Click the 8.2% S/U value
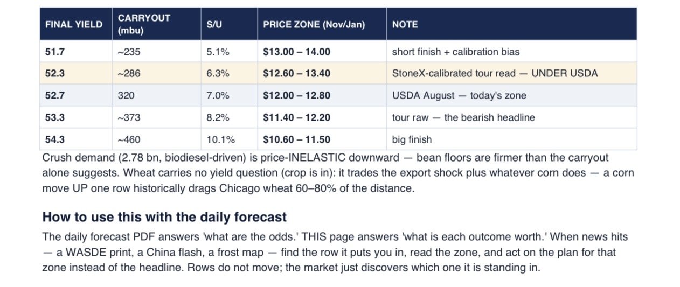This screenshot has height=287, width=680. 218,117
